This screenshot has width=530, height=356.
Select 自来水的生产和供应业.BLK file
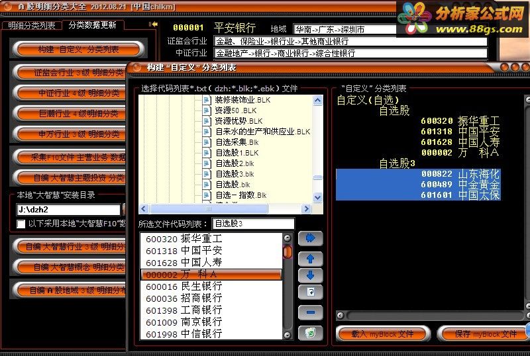[262, 132]
